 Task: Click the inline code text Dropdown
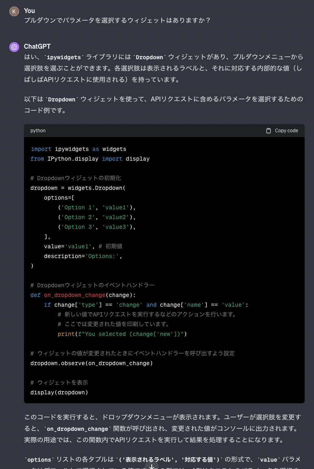pos(149,57)
